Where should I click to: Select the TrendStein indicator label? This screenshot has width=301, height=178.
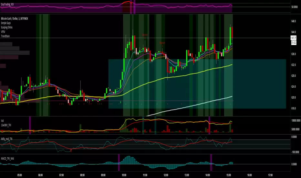point(5,36)
